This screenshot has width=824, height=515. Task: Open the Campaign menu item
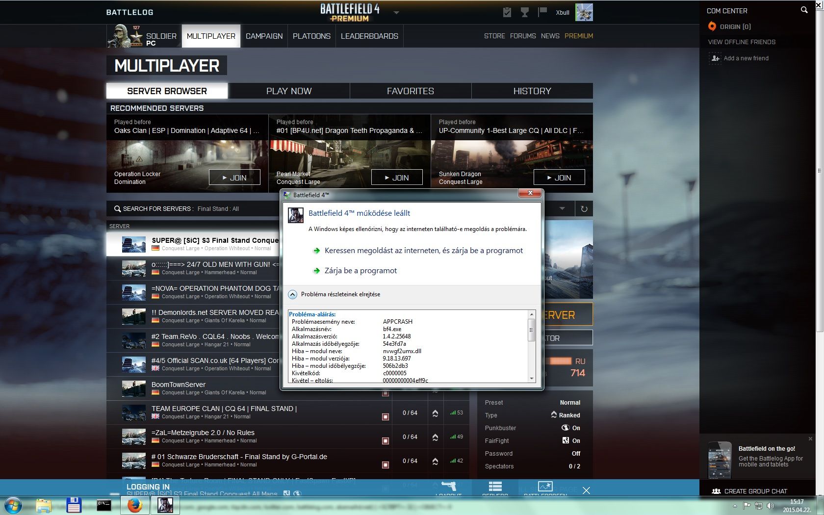[x=264, y=36]
